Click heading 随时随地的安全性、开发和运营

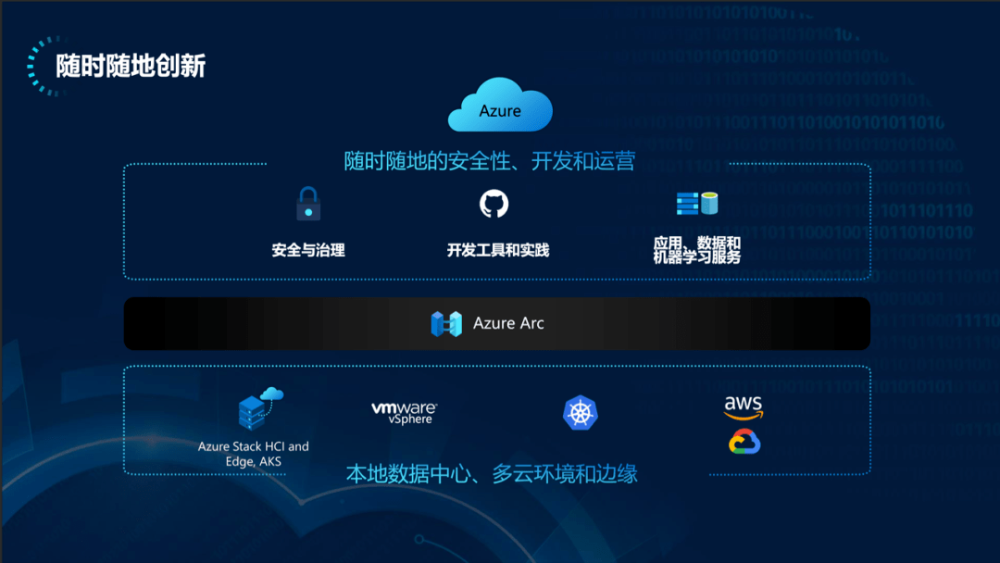coord(489,161)
